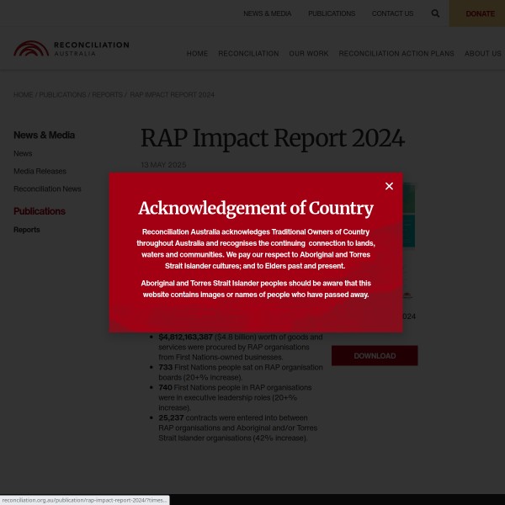Click Home in the breadcrumb trail

23,94
